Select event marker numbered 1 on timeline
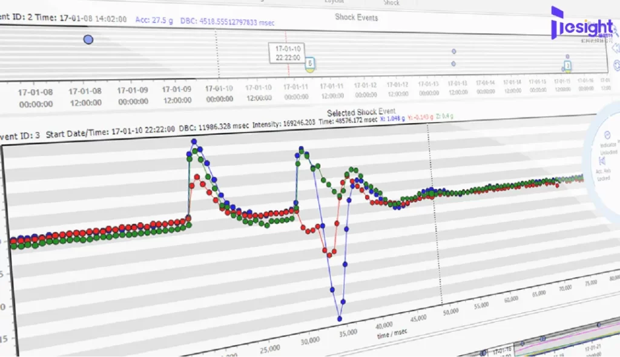This screenshot has width=620, height=357. point(567,64)
